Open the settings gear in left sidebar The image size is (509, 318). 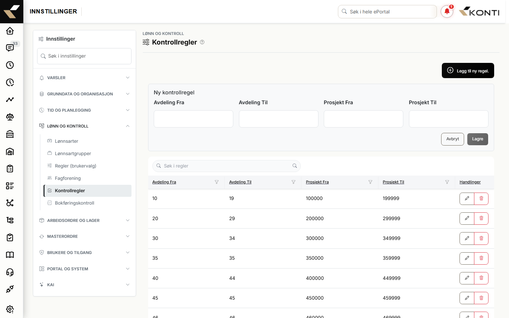[10, 309]
